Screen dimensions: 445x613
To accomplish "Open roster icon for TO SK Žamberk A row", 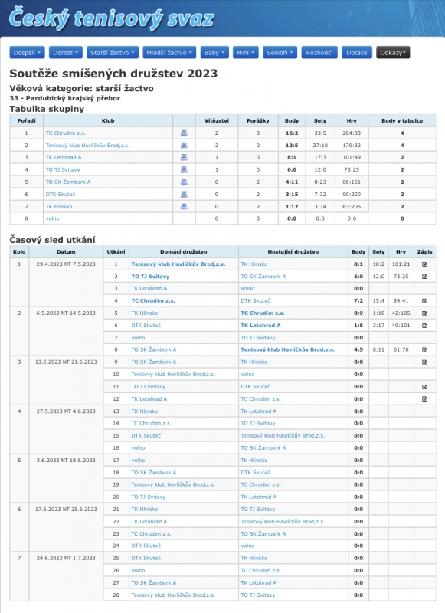I will 184,182.
